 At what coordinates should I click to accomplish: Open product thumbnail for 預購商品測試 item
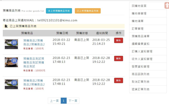tap(11, 62)
